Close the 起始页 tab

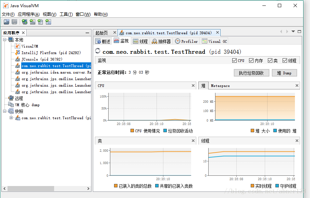(x=115, y=33)
